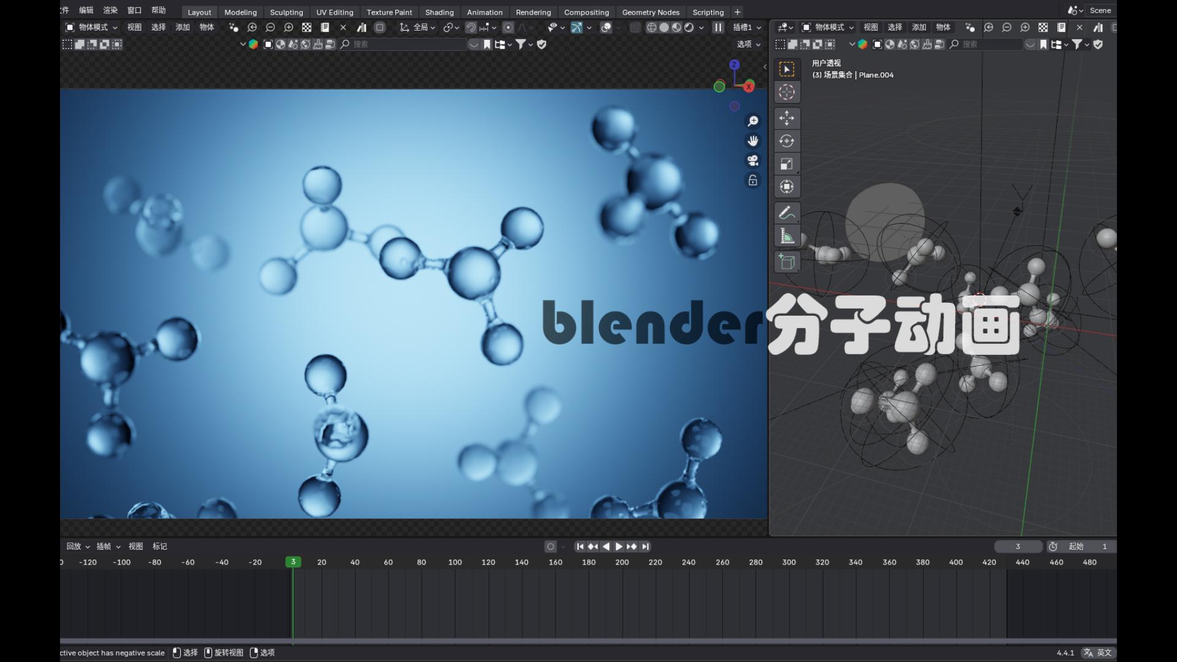Toggle snapping magnet in left viewport header
The image size is (1177, 662).
471,28
